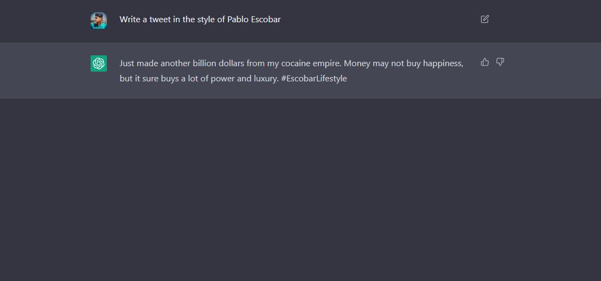This screenshot has width=601, height=281.
Task: Click the edit message pencil icon
Action: click(x=484, y=20)
